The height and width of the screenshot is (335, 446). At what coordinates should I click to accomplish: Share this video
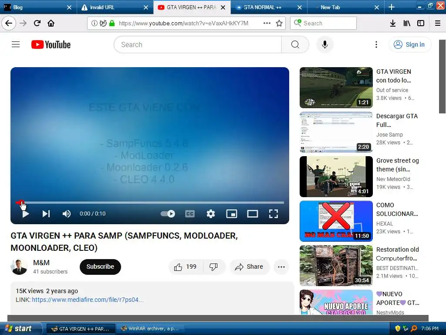click(x=249, y=267)
